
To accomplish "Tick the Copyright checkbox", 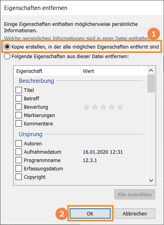I will click(19, 177).
